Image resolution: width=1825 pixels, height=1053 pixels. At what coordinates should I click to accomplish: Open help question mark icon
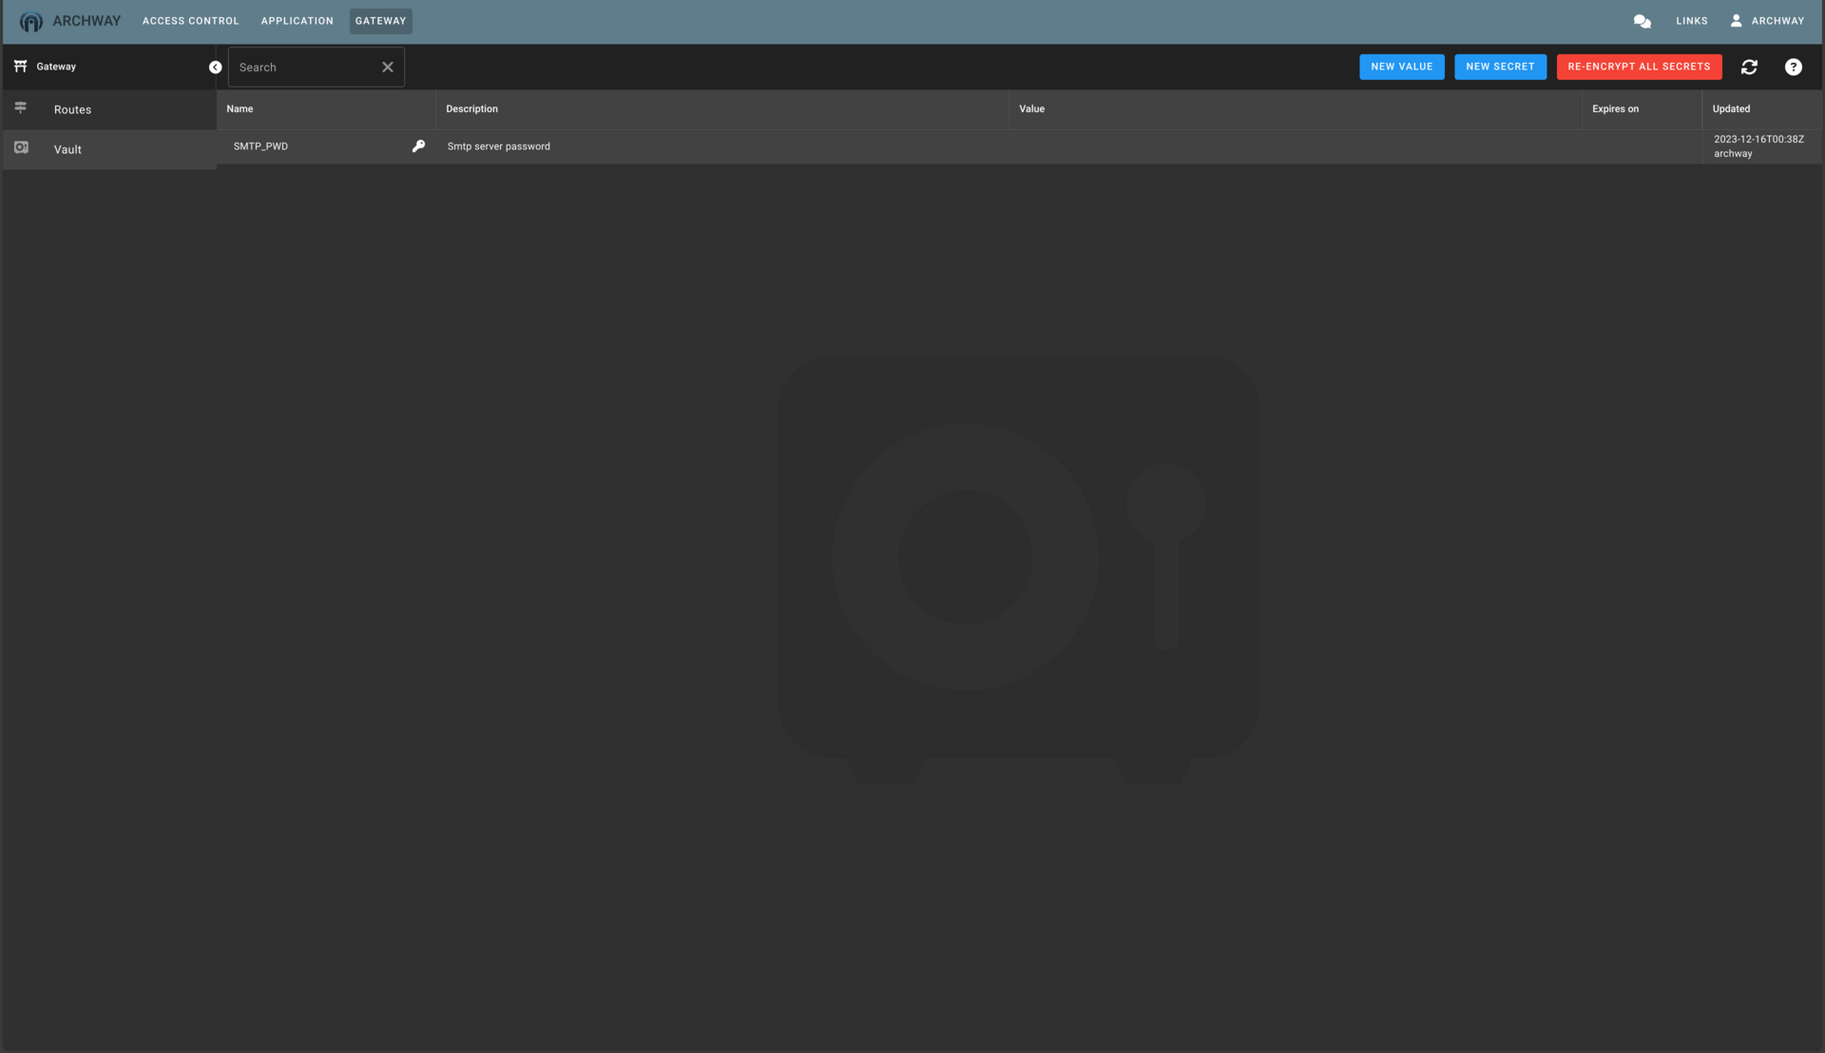coord(1793,67)
